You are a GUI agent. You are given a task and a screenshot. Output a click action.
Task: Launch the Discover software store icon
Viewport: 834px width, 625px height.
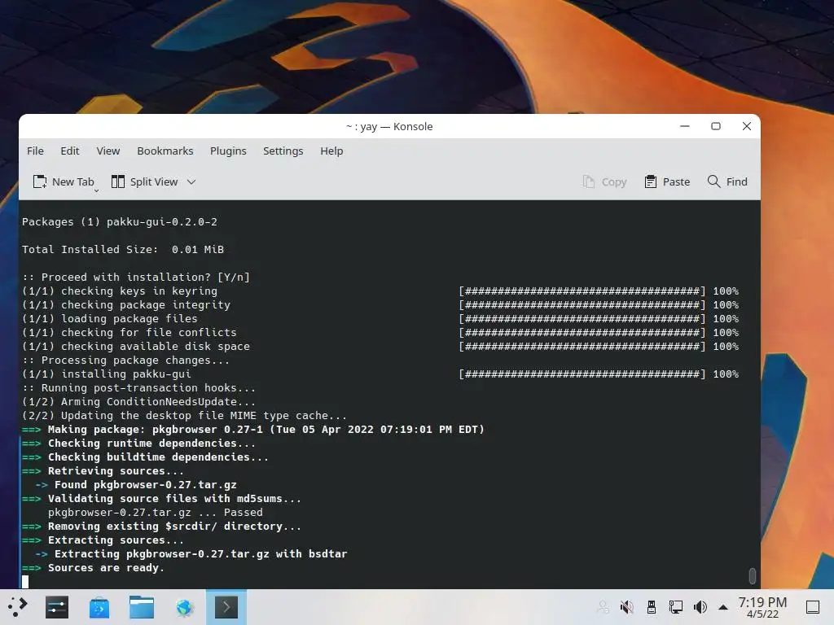(x=99, y=607)
